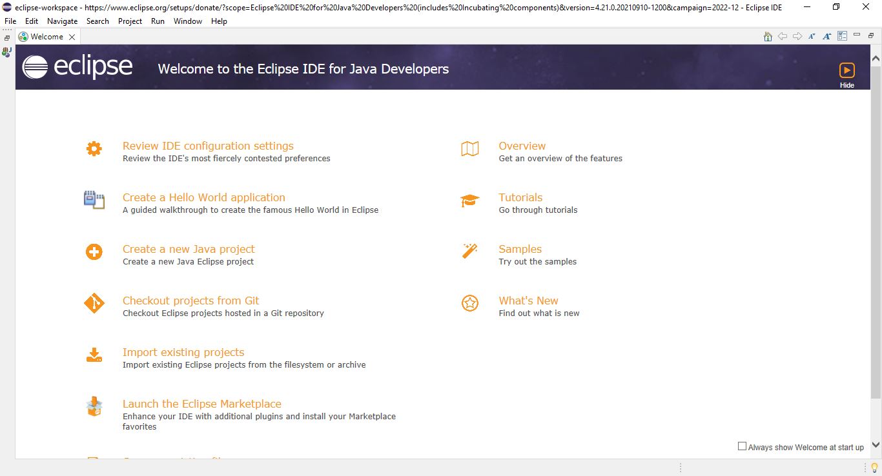Click "Find out what is new" text
This screenshot has width=882, height=476.
coord(539,313)
